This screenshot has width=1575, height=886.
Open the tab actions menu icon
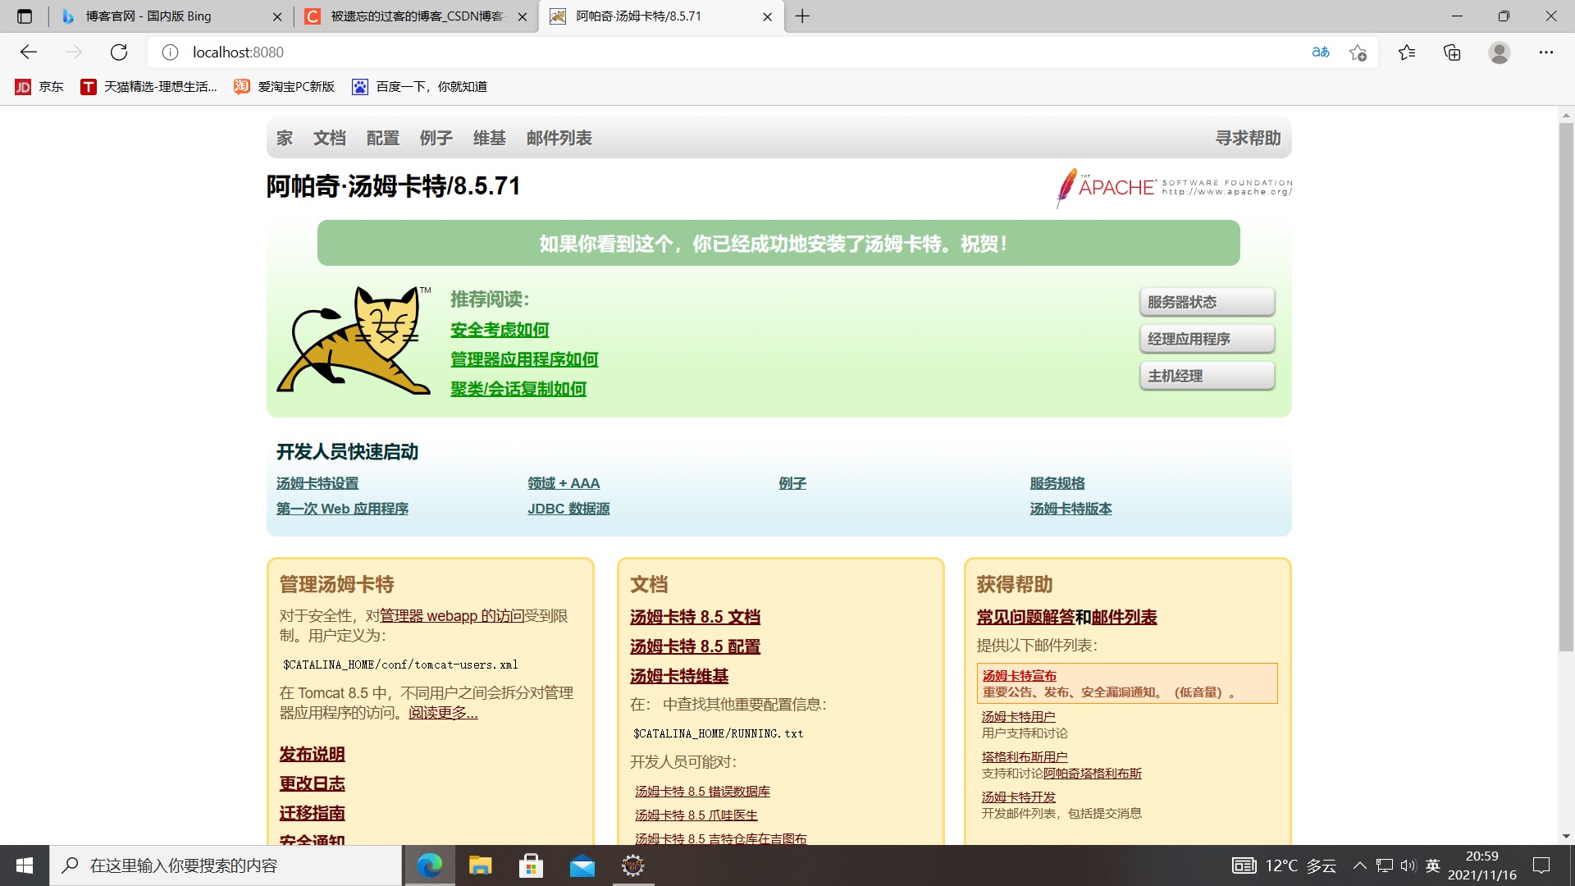point(25,16)
